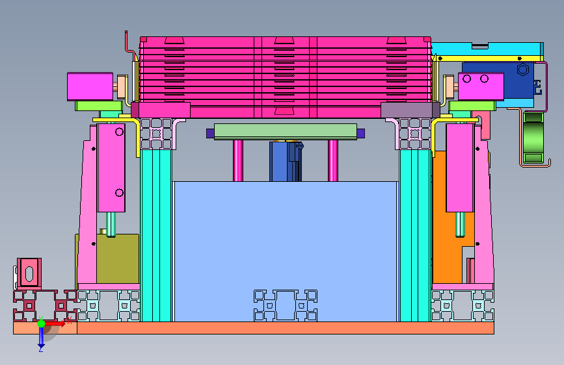Image resolution: width=564 pixels, height=365 pixels.
Task: Select the purple end cap right of green plate
Action: click(x=361, y=134)
